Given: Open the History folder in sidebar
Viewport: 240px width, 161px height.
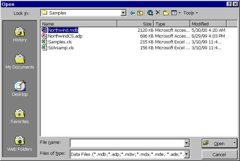Looking at the screenshot, I should [x=20, y=35].
